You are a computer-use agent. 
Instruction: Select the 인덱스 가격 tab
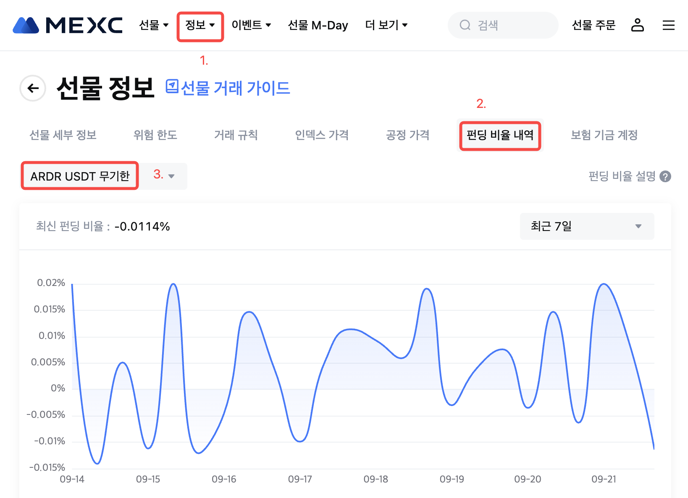click(322, 135)
